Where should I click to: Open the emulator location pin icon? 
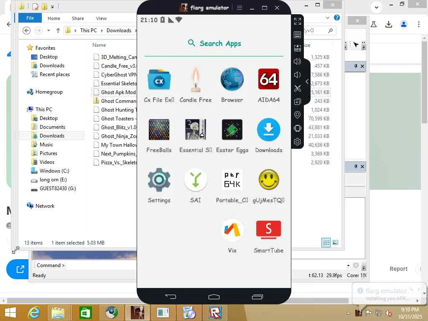(x=298, y=115)
